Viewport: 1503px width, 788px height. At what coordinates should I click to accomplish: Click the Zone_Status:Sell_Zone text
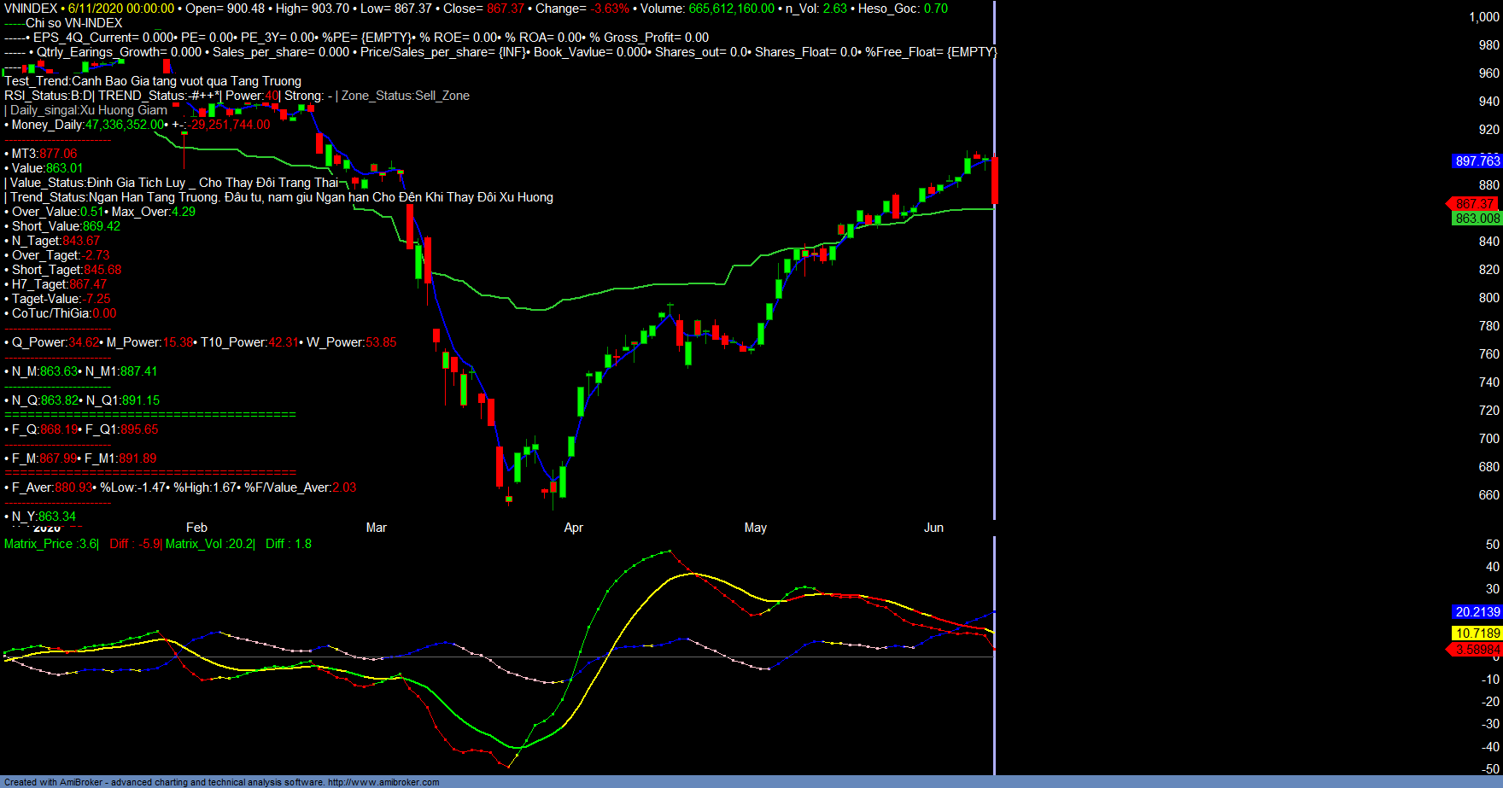(405, 96)
